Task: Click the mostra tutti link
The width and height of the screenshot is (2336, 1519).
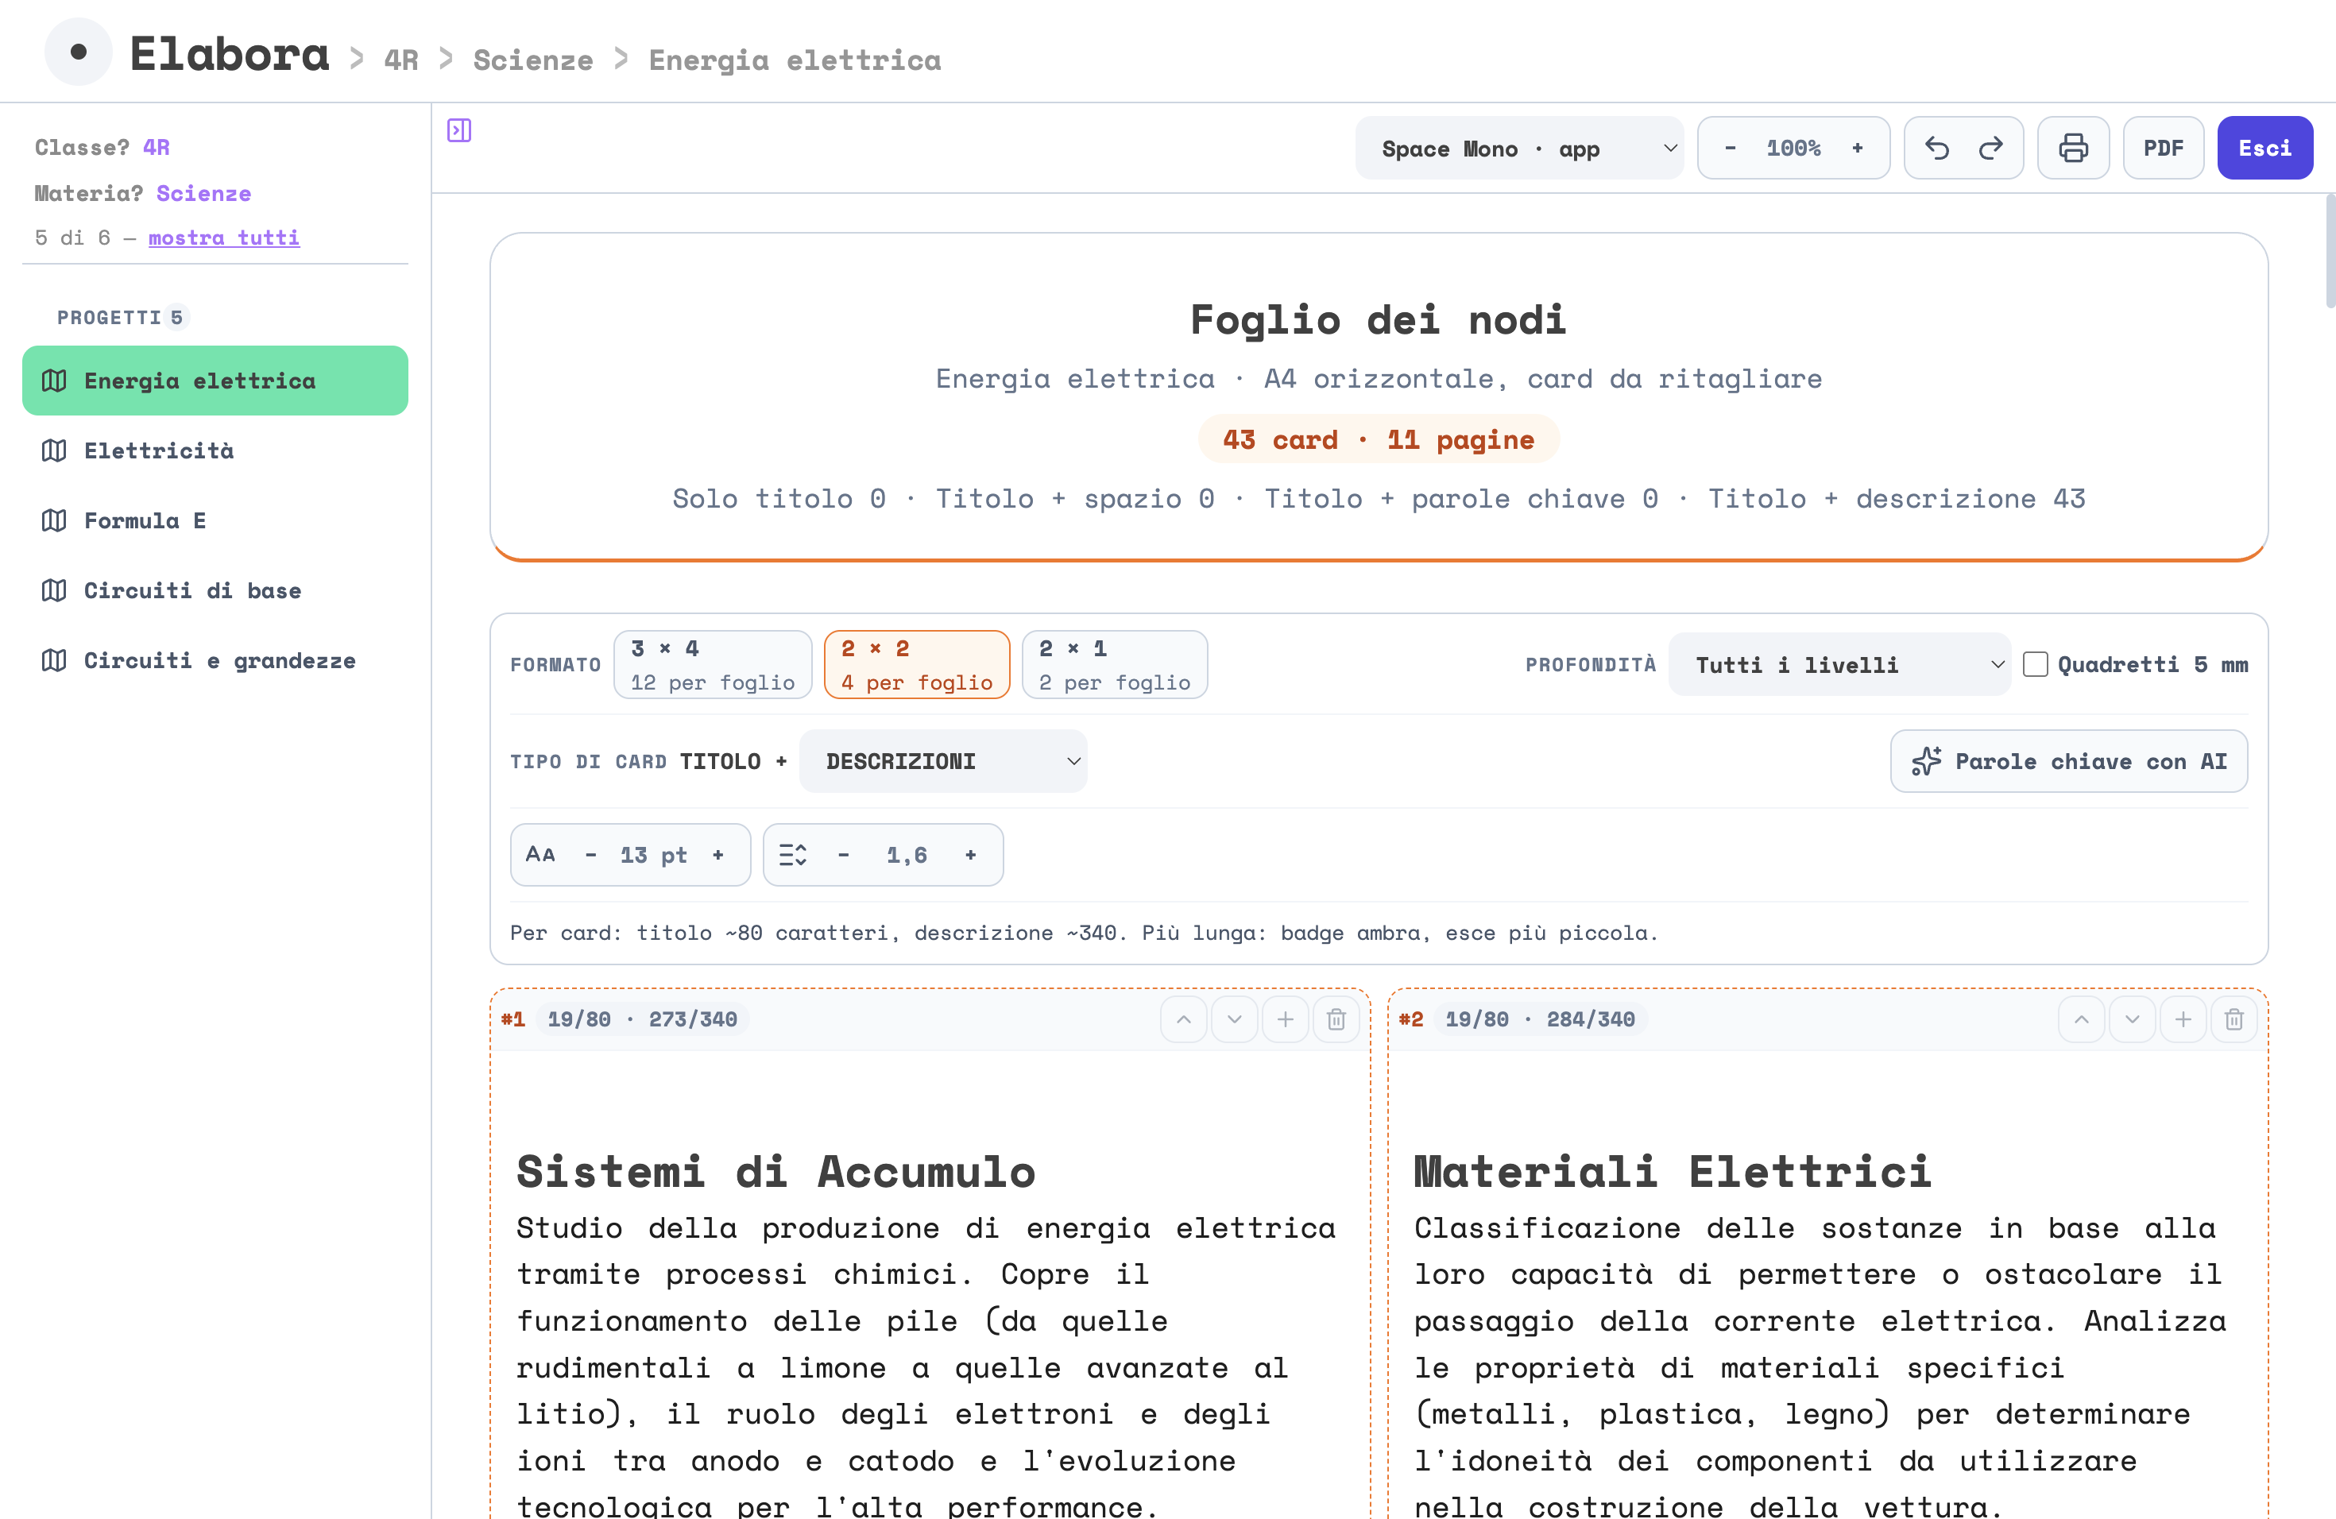Action: [x=224, y=238]
